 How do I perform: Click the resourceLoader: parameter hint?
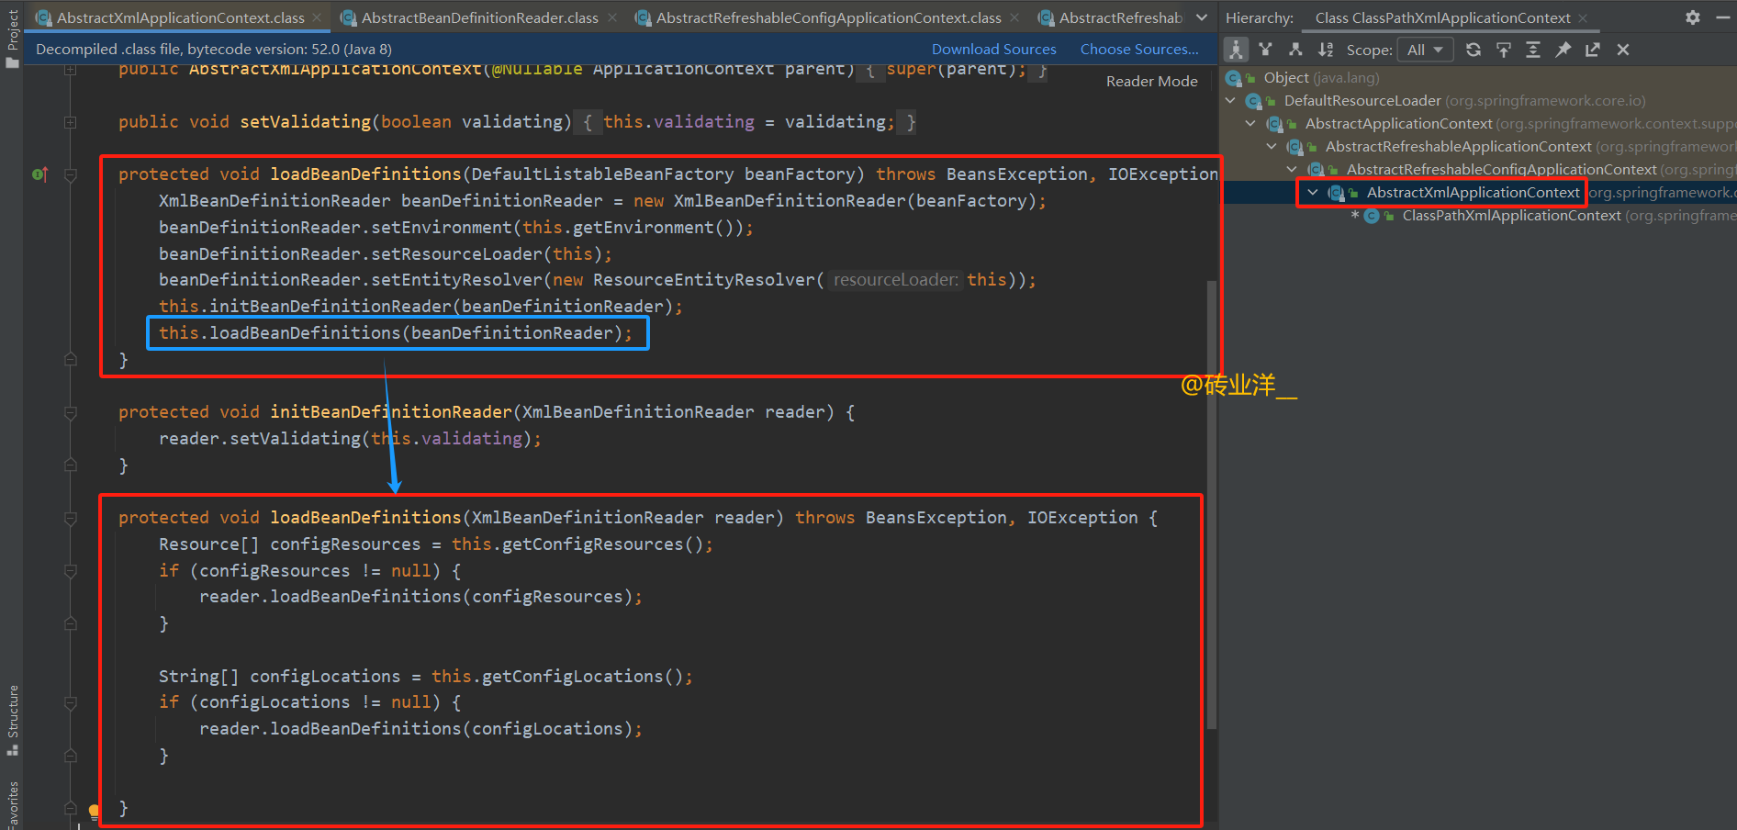895,280
